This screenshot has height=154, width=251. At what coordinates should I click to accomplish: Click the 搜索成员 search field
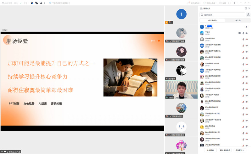(x=224, y=14)
